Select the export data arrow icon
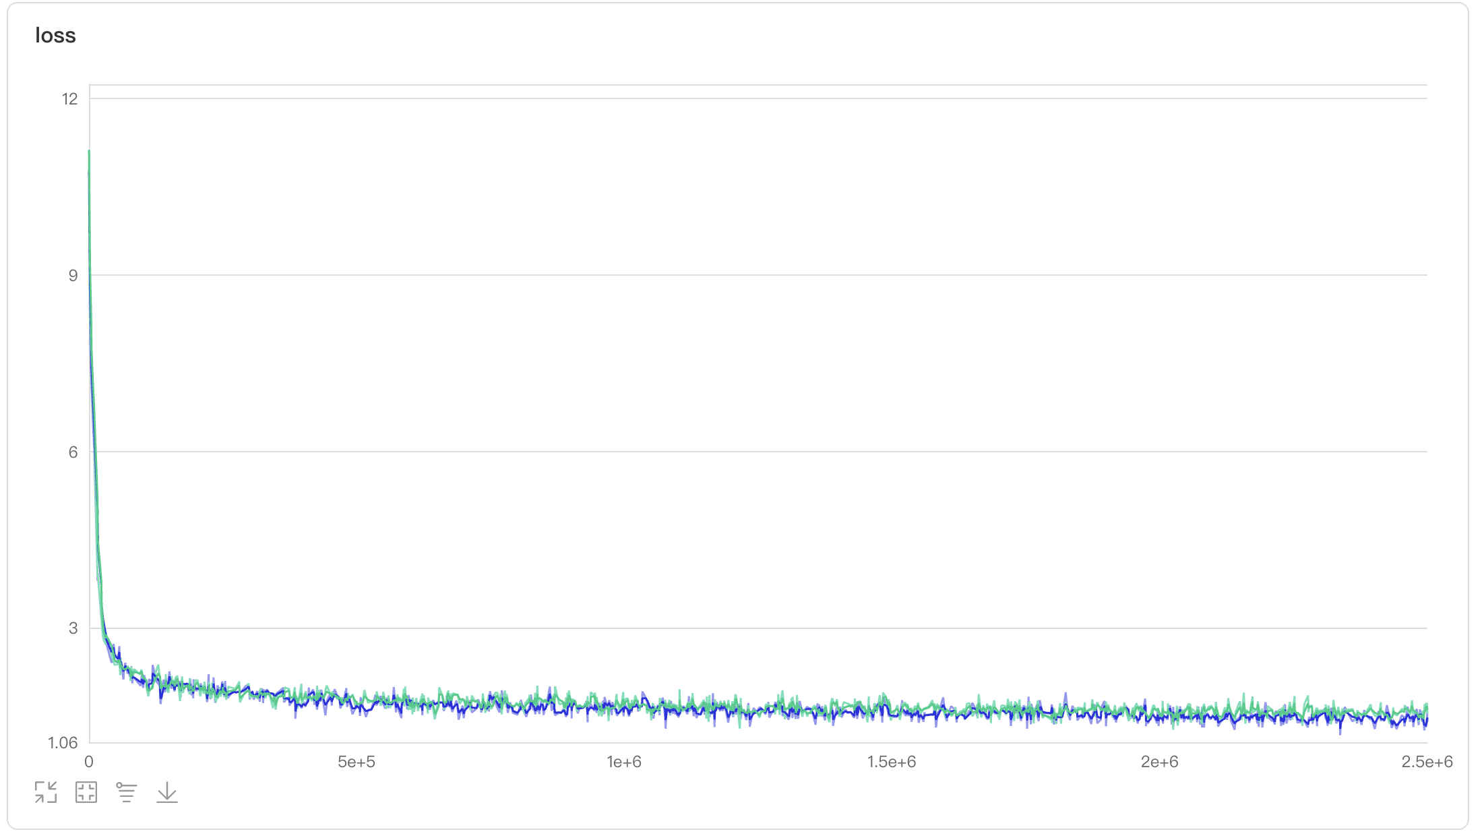 click(166, 792)
